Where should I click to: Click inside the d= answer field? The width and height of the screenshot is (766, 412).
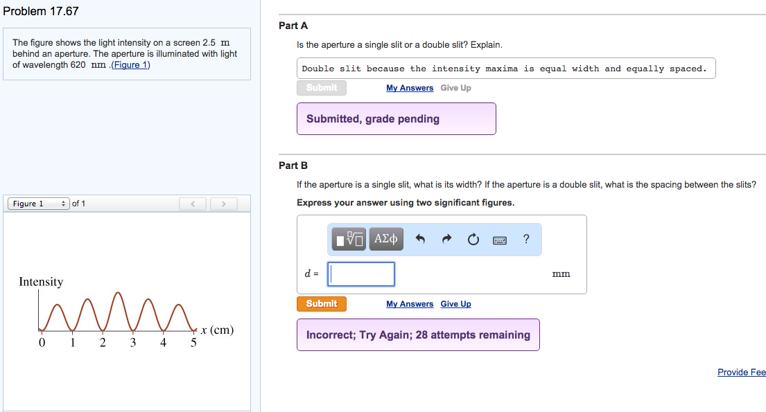pyautogui.click(x=360, y=274)
